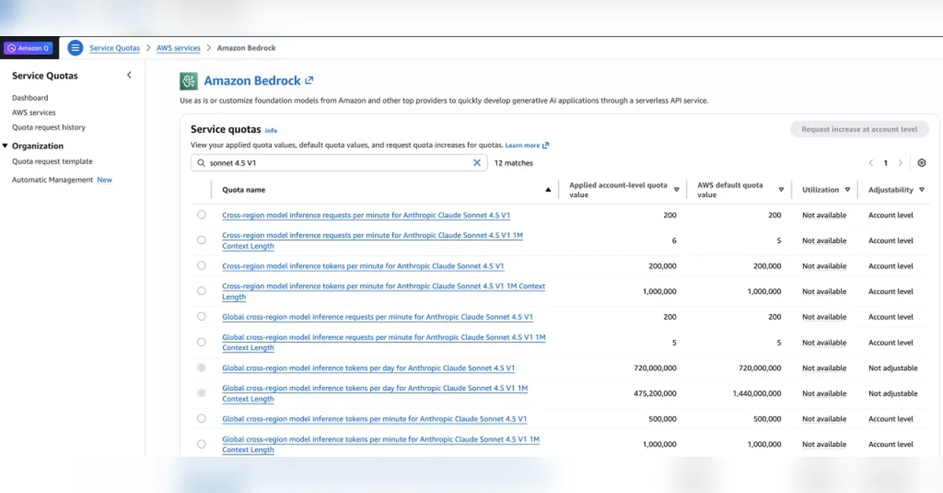This screenshot has width=943, height=493.
Task: Open the Amazon Q assistant button
Action: (28, 48)
